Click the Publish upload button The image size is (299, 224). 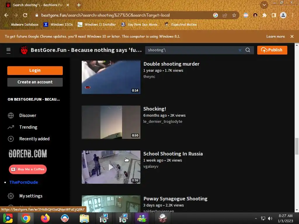point(272,50)
